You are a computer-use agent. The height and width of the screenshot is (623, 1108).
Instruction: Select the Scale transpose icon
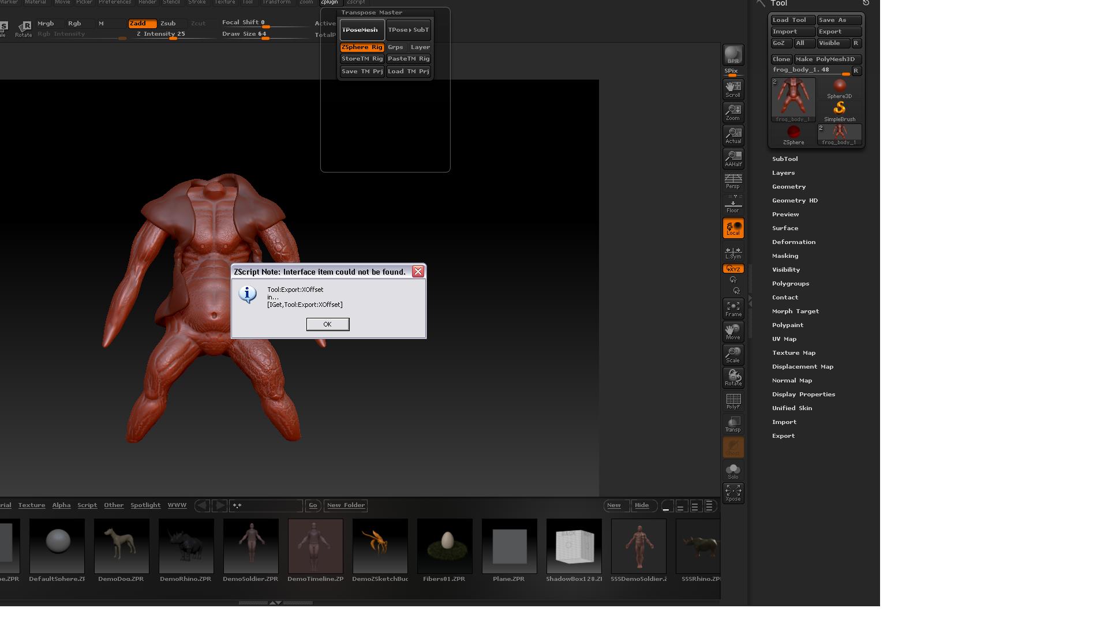pyautogui.click(x=733, y=354)
